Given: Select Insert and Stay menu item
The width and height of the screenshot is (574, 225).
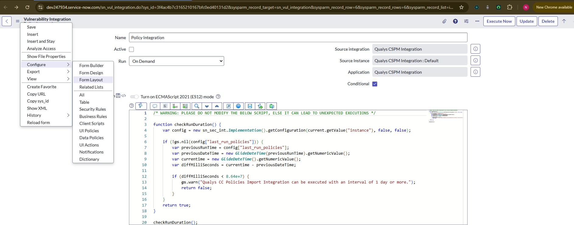Looking at the screenshot, I should click(x=46, y=41).
